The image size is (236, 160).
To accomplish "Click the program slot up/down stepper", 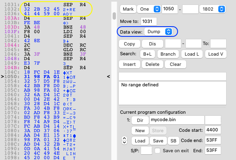I will click(124, 140).
